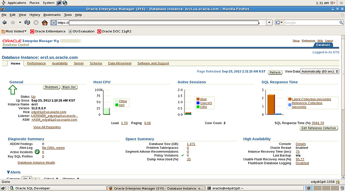Screen dimensions: 345x191
Task: Open the Logout link
Action: pos(329,41)
